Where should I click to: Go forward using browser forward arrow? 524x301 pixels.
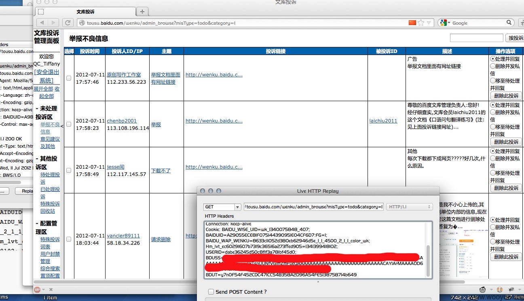tap(53, 23)
